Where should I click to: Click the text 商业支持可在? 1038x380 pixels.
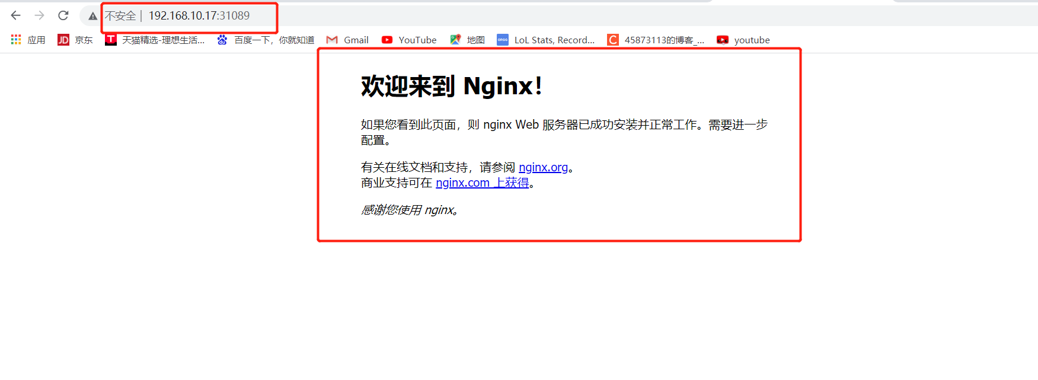(x=397, y=183)
